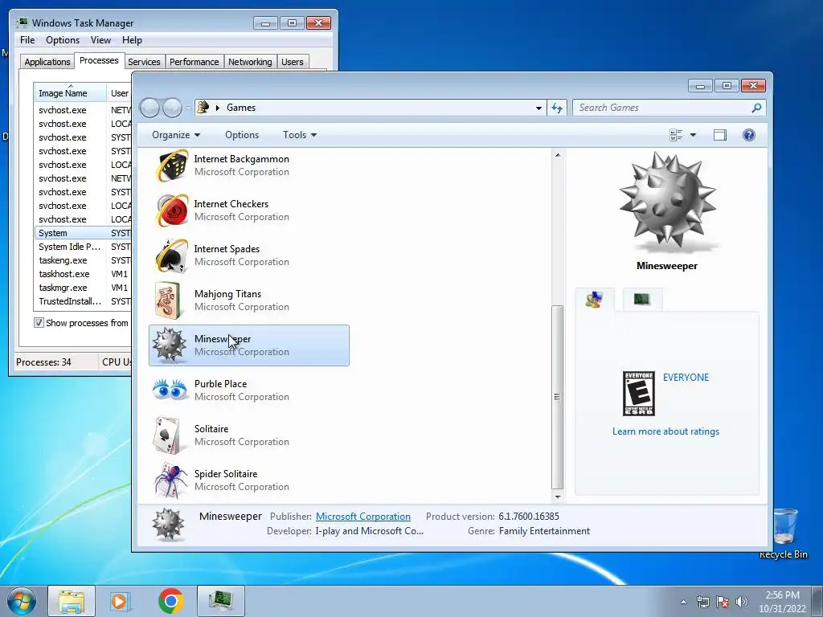Select the Spider Solitaire spider icon
Viewport: 823px width, 617px height.
point(170,480)
